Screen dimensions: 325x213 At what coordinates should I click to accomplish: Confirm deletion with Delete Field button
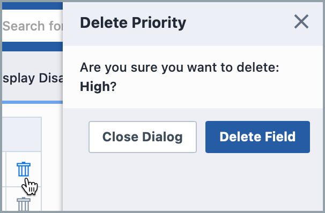pos(257,137)
